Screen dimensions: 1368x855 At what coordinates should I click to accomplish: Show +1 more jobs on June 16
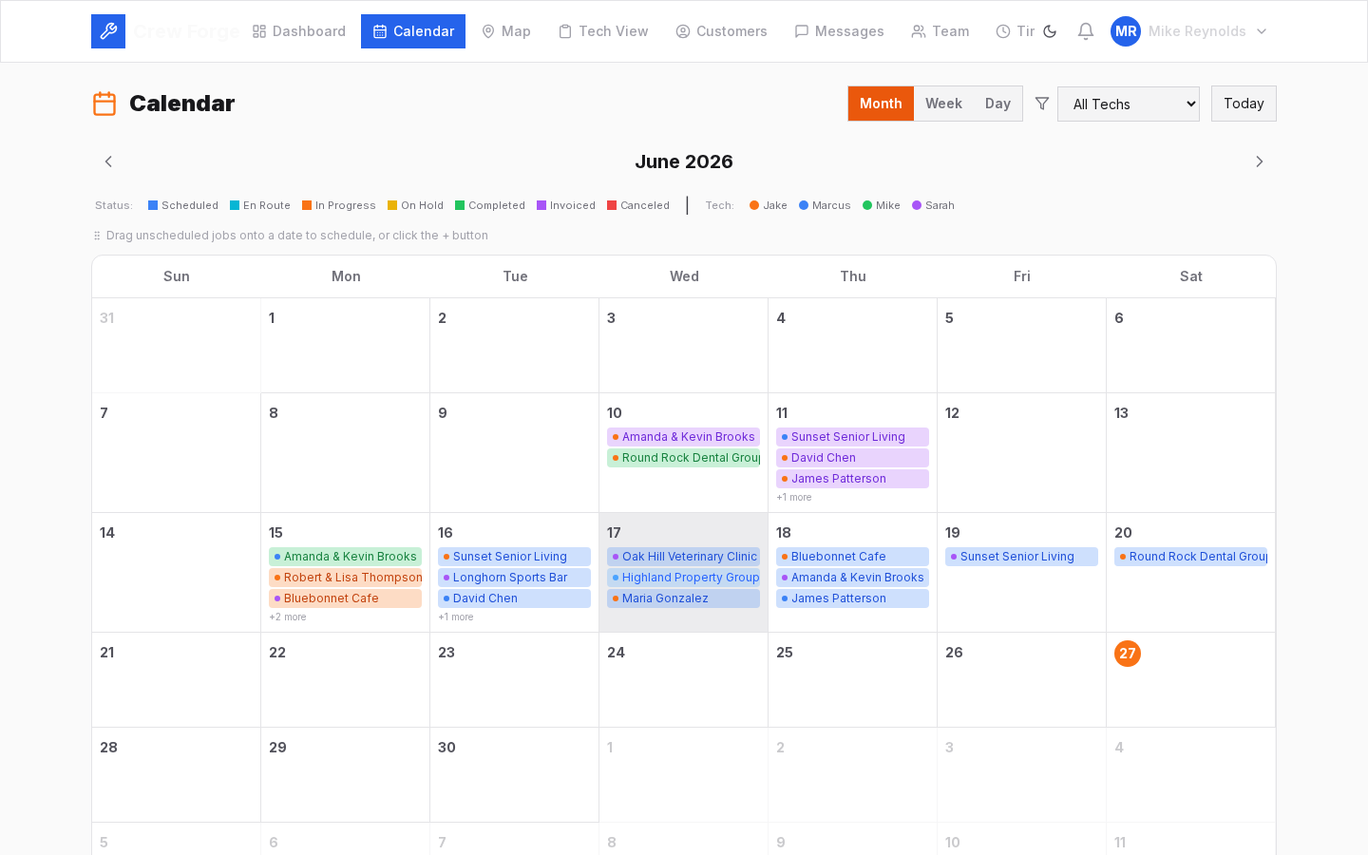(x=456, y=617)
